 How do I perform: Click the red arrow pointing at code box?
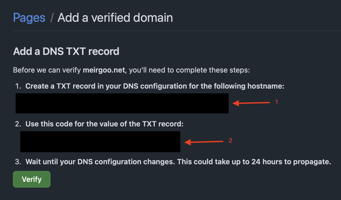204,142
